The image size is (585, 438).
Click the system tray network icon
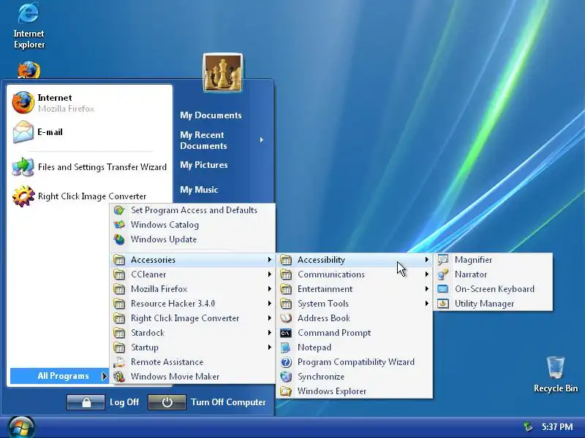527,426
